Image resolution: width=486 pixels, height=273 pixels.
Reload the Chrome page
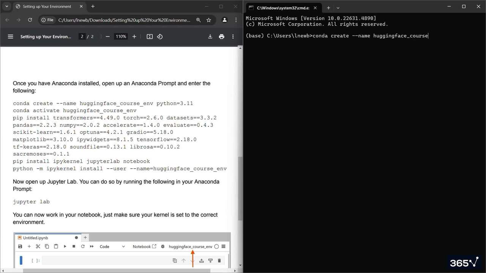[x=30, y=20]
